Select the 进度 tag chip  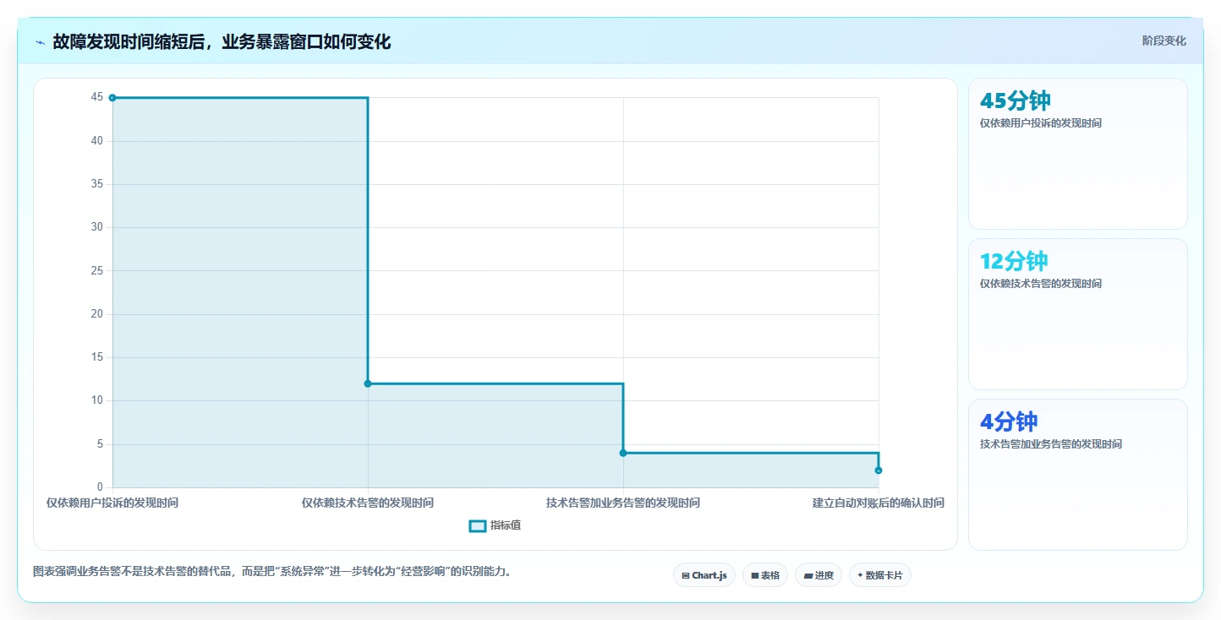[x=819, y=575]
